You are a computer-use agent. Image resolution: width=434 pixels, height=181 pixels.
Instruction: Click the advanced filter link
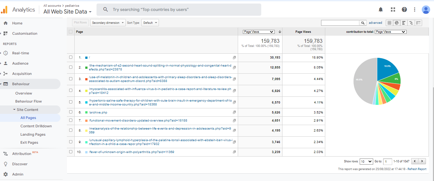pyautogui.click(x=375, y=23)
